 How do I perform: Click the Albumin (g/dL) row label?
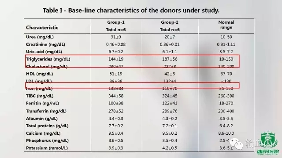point(42,118)
